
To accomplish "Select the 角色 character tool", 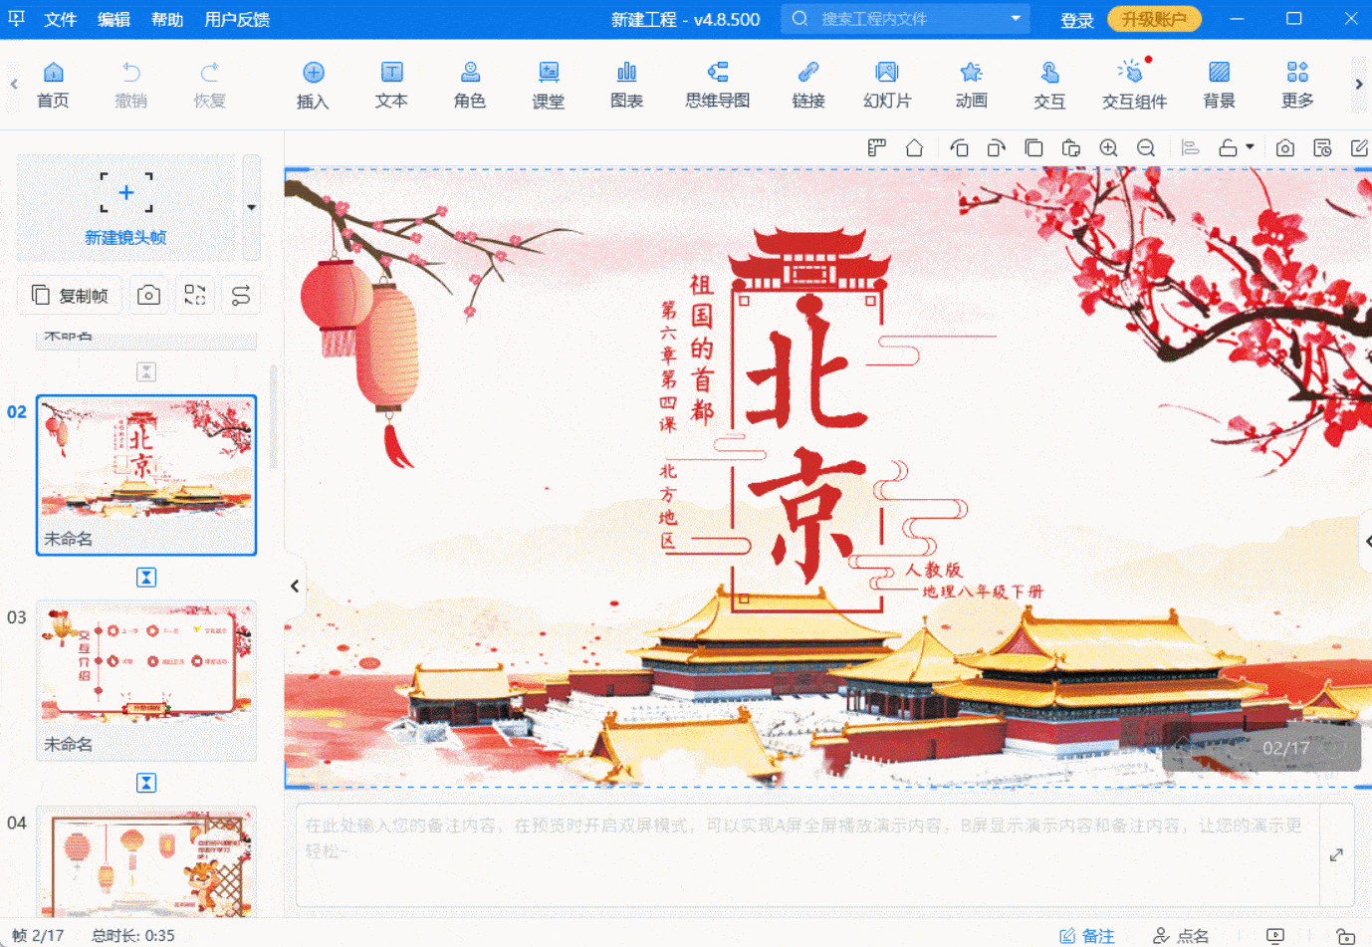I will pos(469,85).
